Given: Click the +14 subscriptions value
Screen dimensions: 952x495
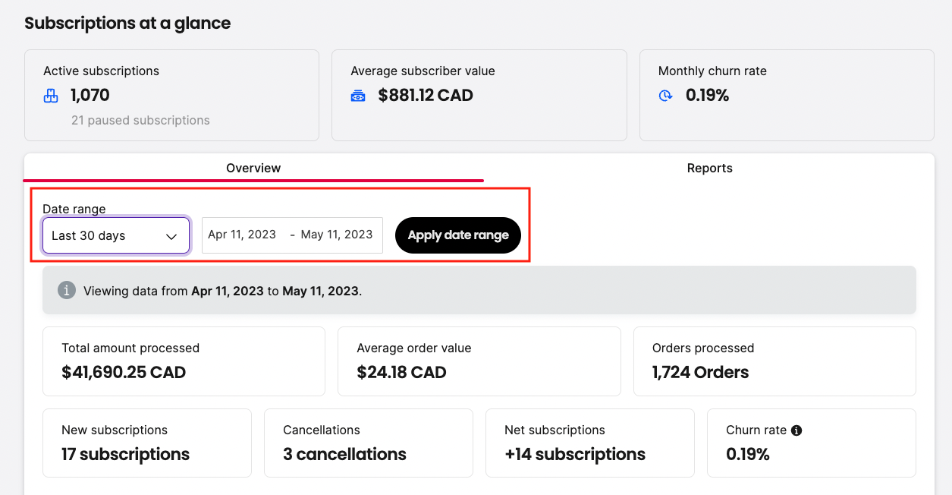Looking at the screenshot, I should 575,454.
